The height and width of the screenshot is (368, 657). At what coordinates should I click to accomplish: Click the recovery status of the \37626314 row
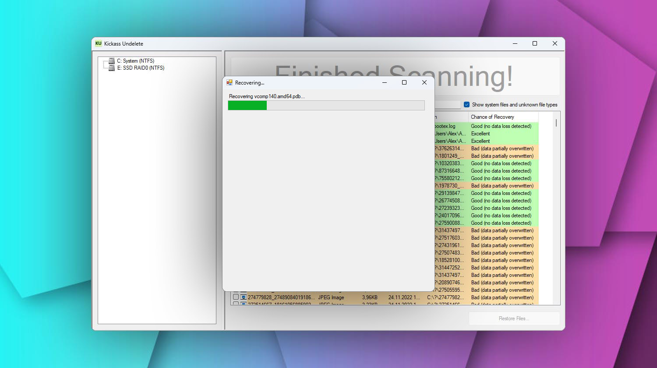click(x=502, y=149)
